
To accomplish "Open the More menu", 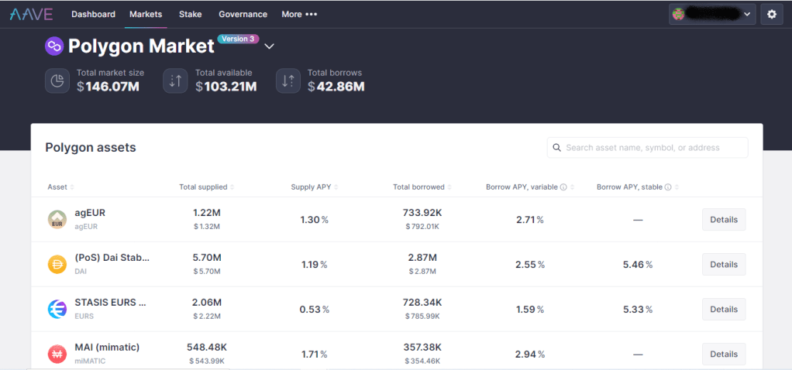I will point(299,14).
